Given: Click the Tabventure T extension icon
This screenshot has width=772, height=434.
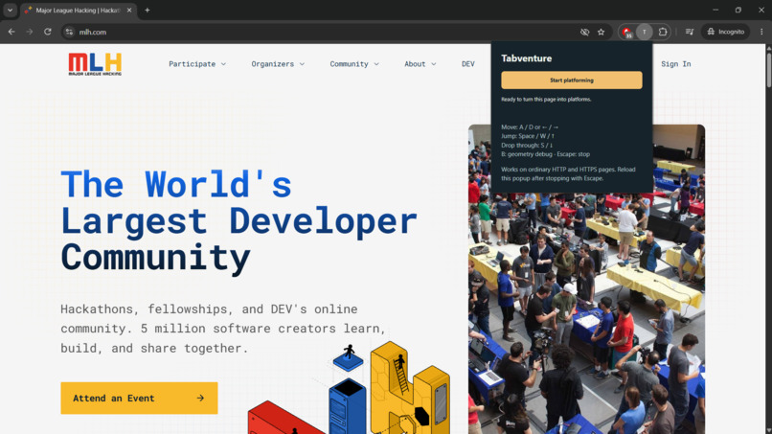Looking at the screenshot, I should tap(644, 32).
